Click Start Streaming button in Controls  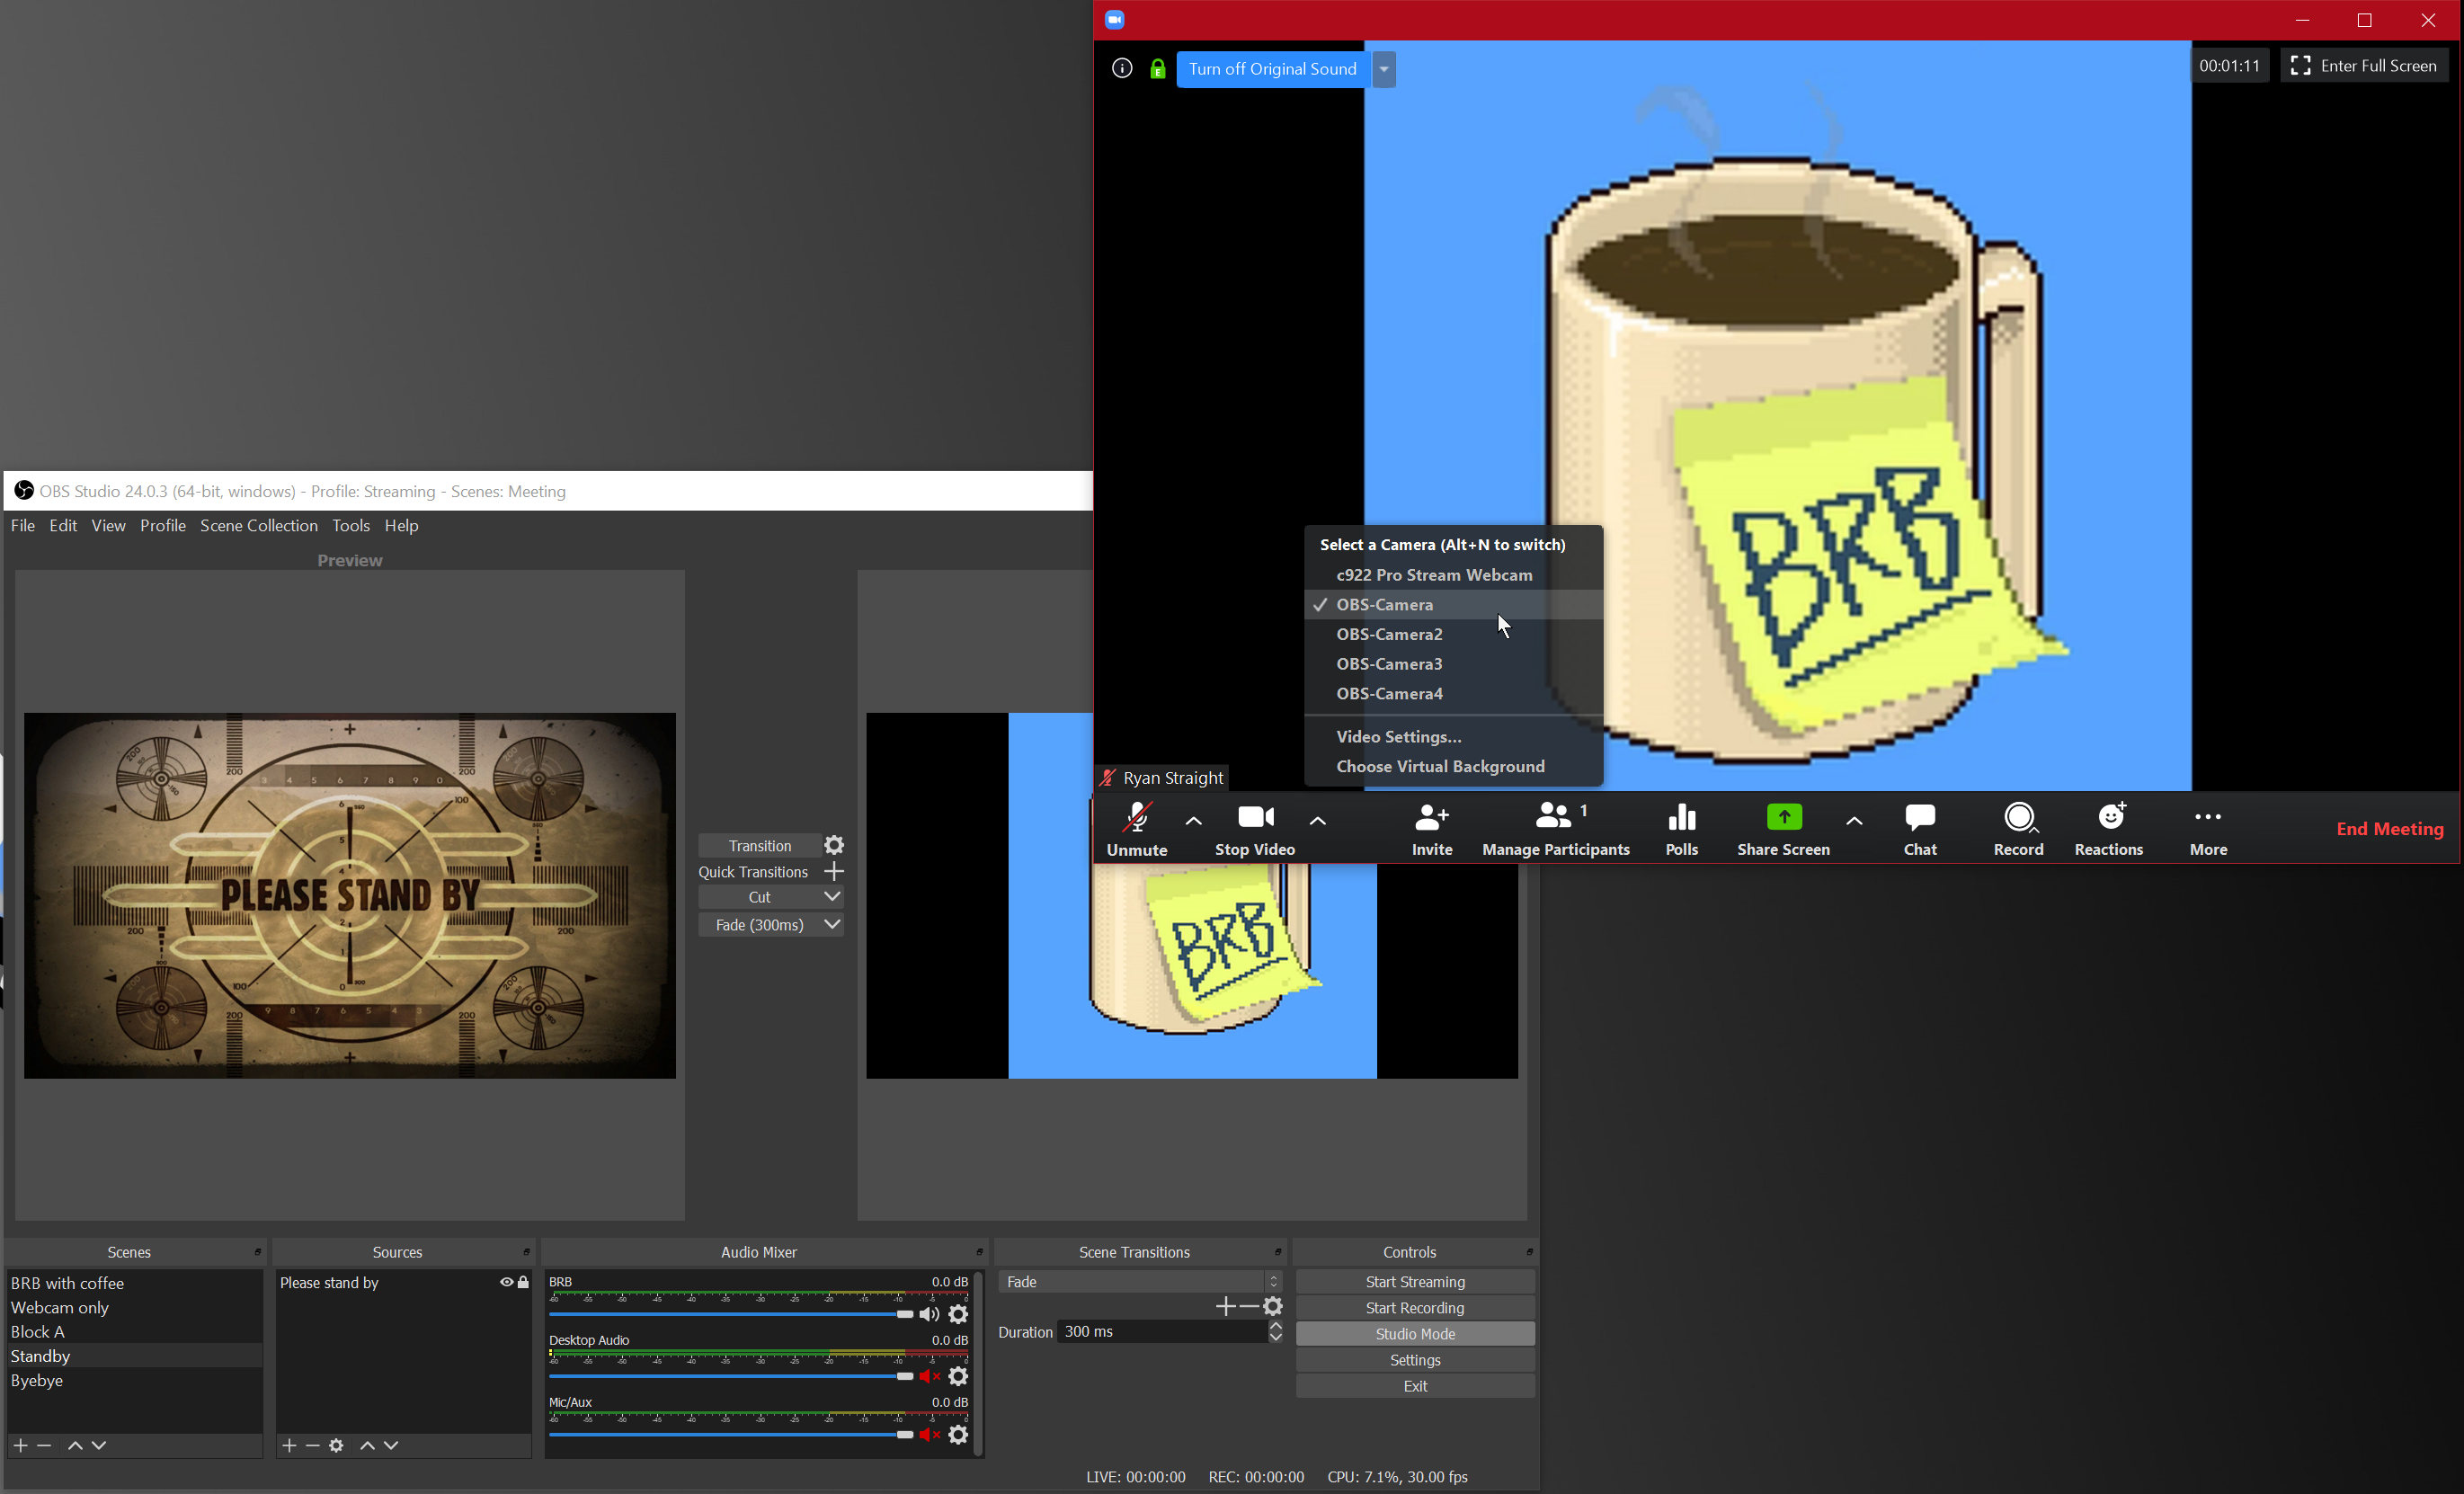pyautogui.click(x=1415, y=1281)
